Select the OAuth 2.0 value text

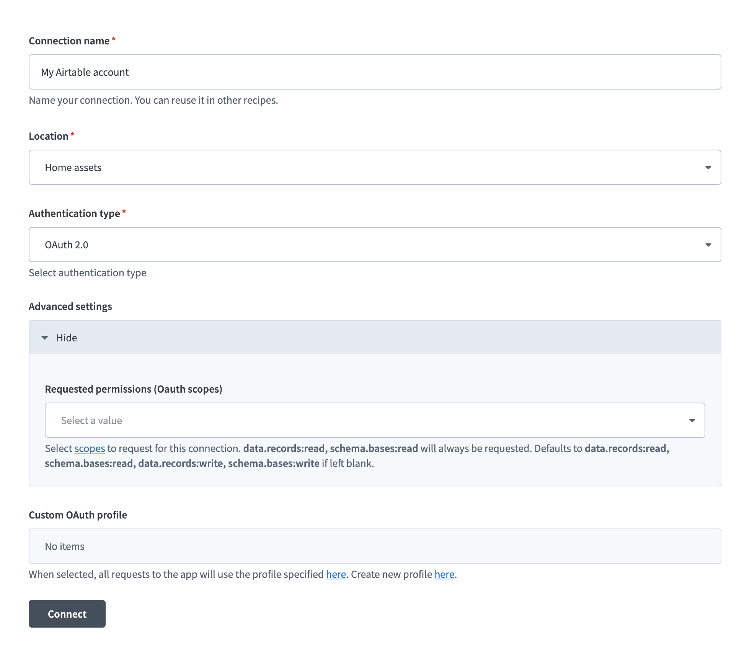pos(66,245)
